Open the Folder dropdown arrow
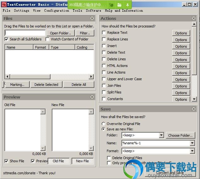Screen dimensions: 200x179 [161, 135]
